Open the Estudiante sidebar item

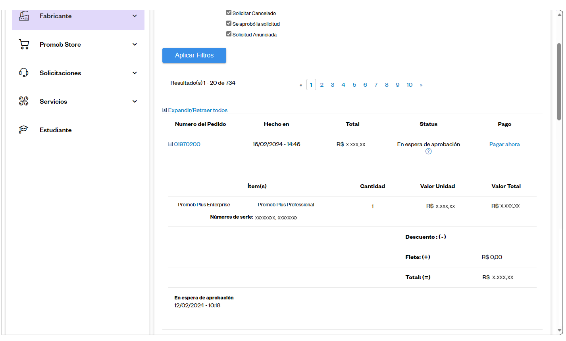click(78, 130)
